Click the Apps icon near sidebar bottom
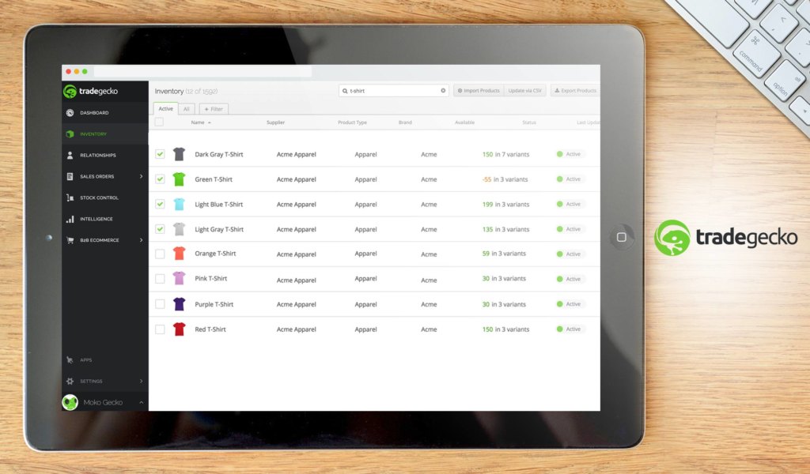 pyautogui.click(x=69, y=359)
